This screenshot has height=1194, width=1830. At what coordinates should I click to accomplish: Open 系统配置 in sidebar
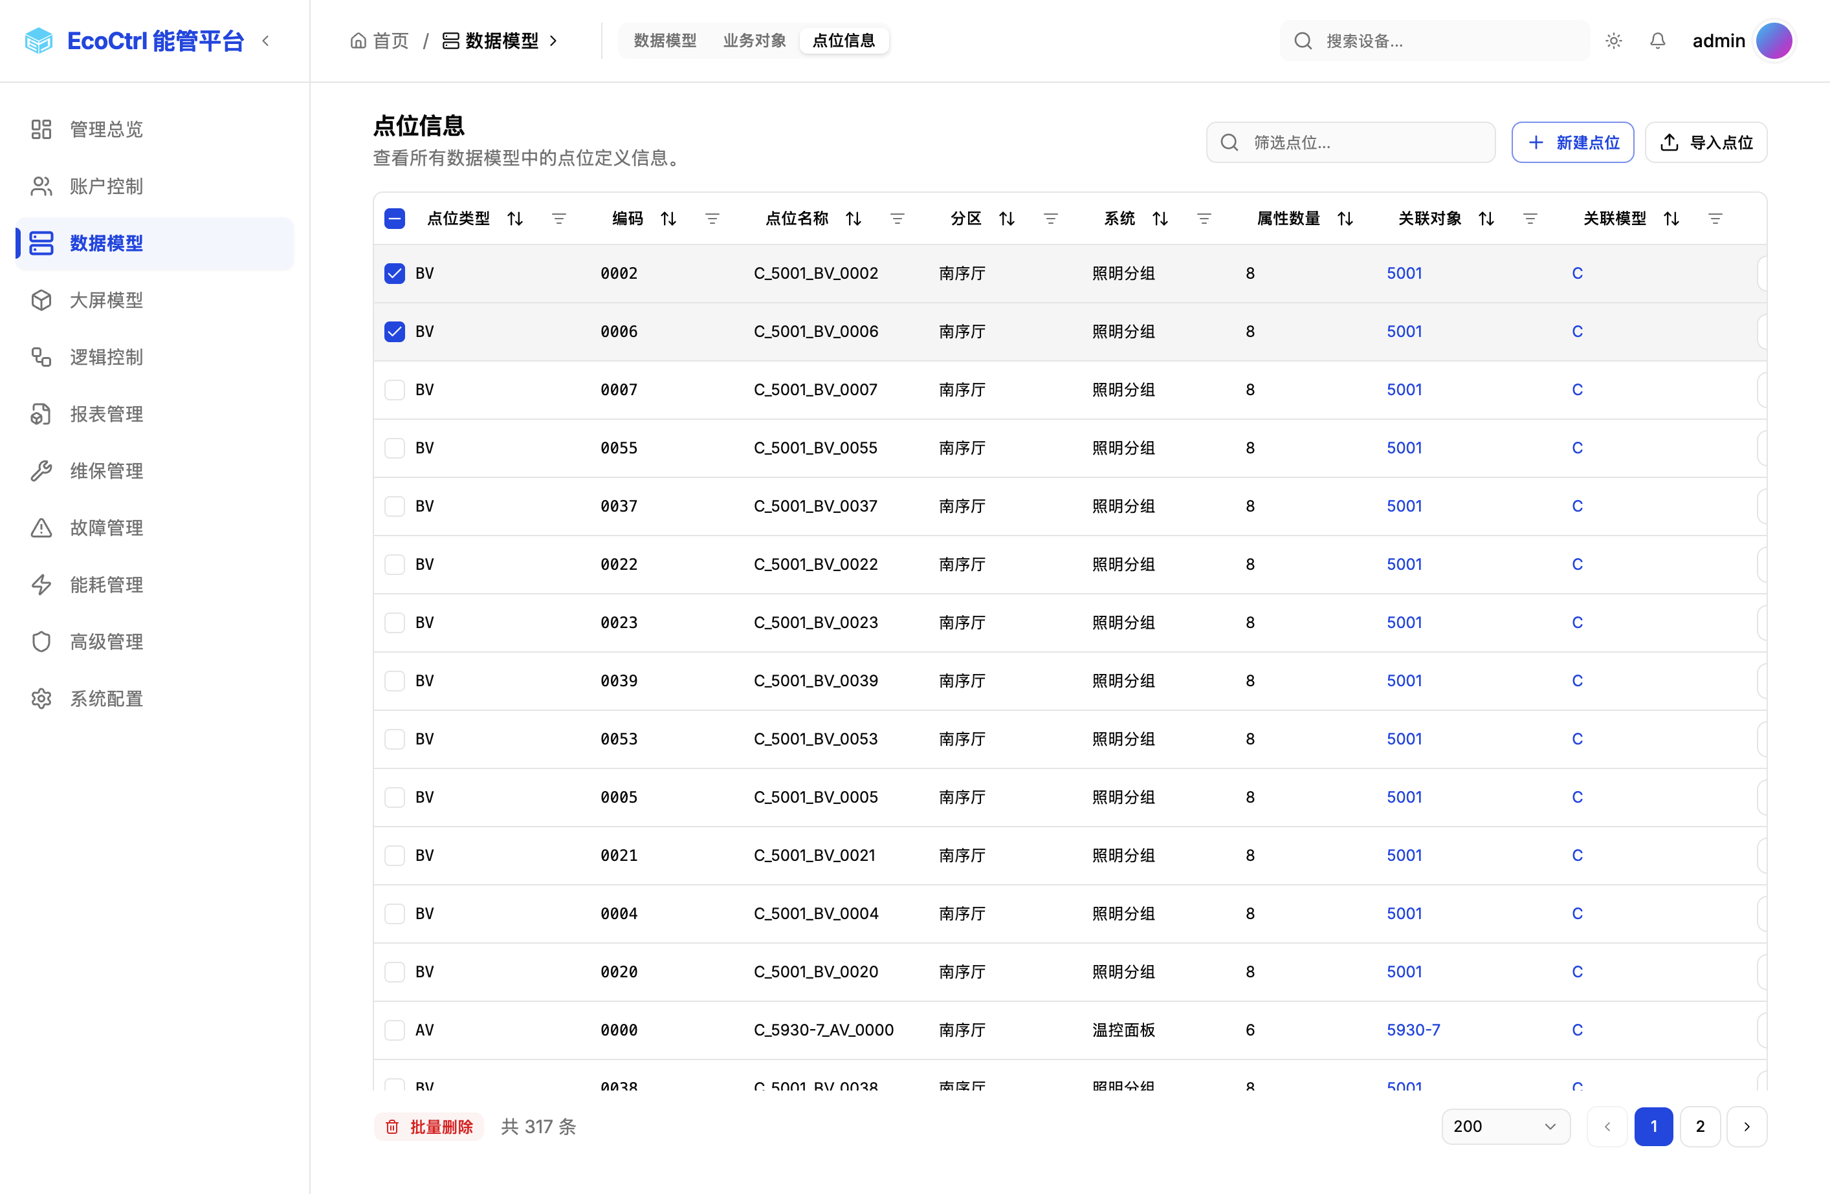coord(154,699)
